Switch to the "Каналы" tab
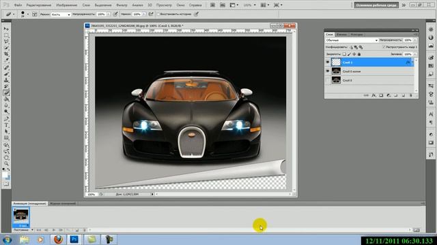 [341, 35]
